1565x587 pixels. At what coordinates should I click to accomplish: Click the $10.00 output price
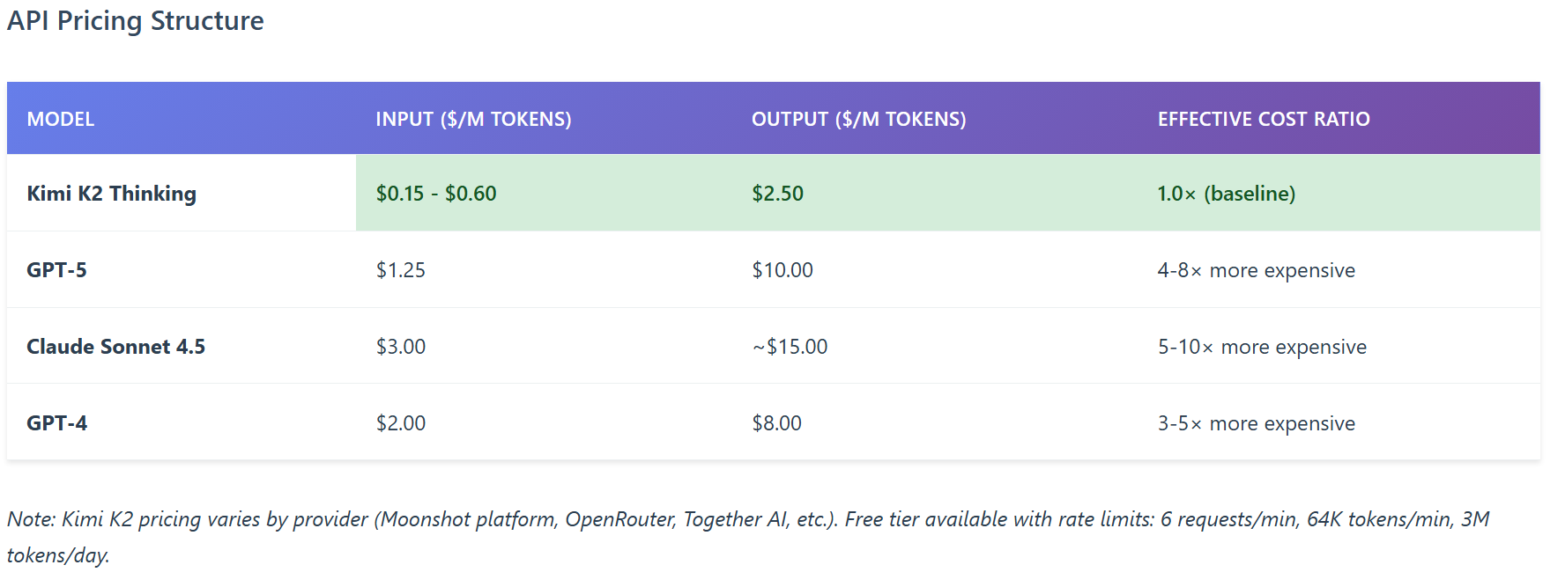(782, 270)
